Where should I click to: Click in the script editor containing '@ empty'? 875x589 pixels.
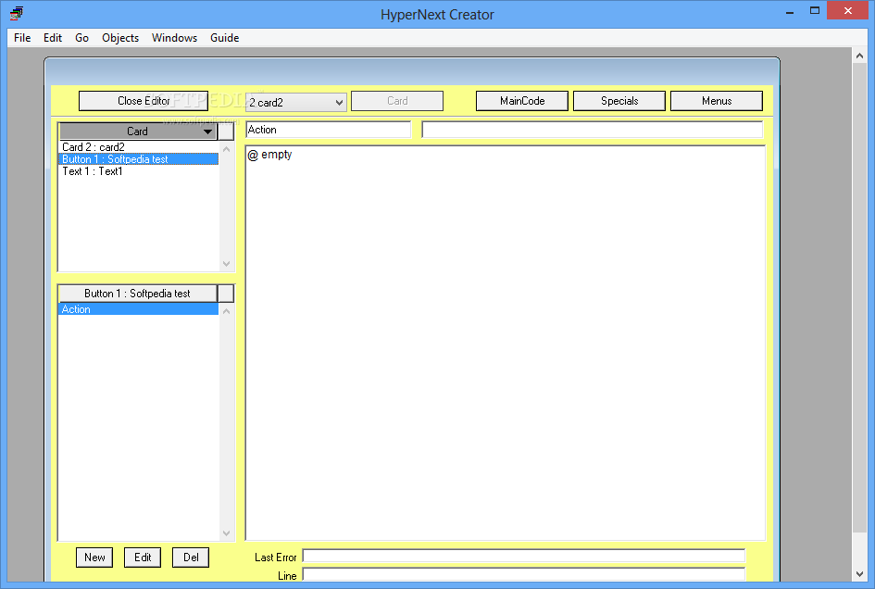(506, 343)
